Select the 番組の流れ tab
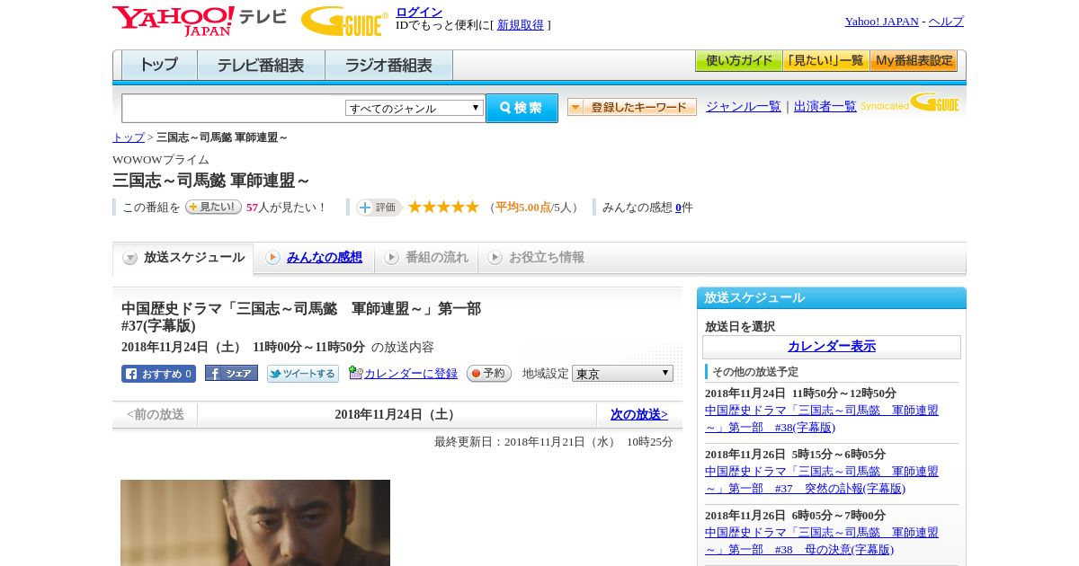This screenshot has height=566, width=1079. click(426, 258)
